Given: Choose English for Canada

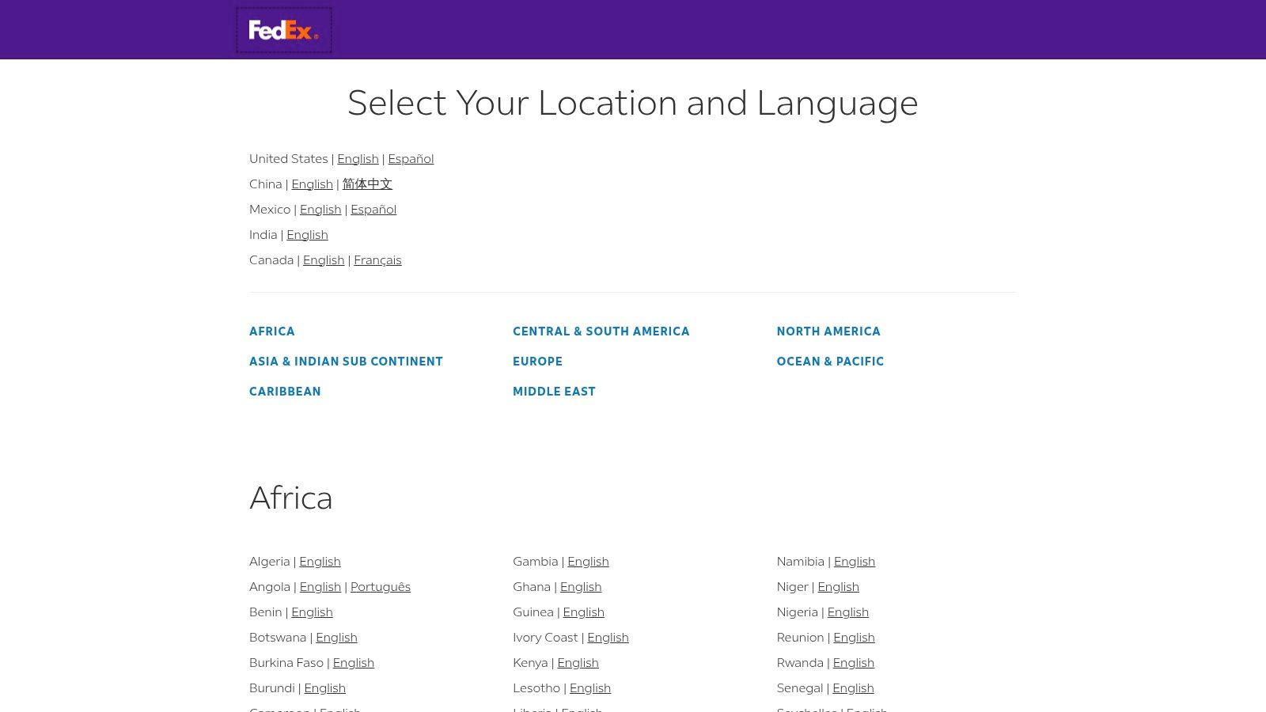Looking at the screenshot, I should (323, 259).
